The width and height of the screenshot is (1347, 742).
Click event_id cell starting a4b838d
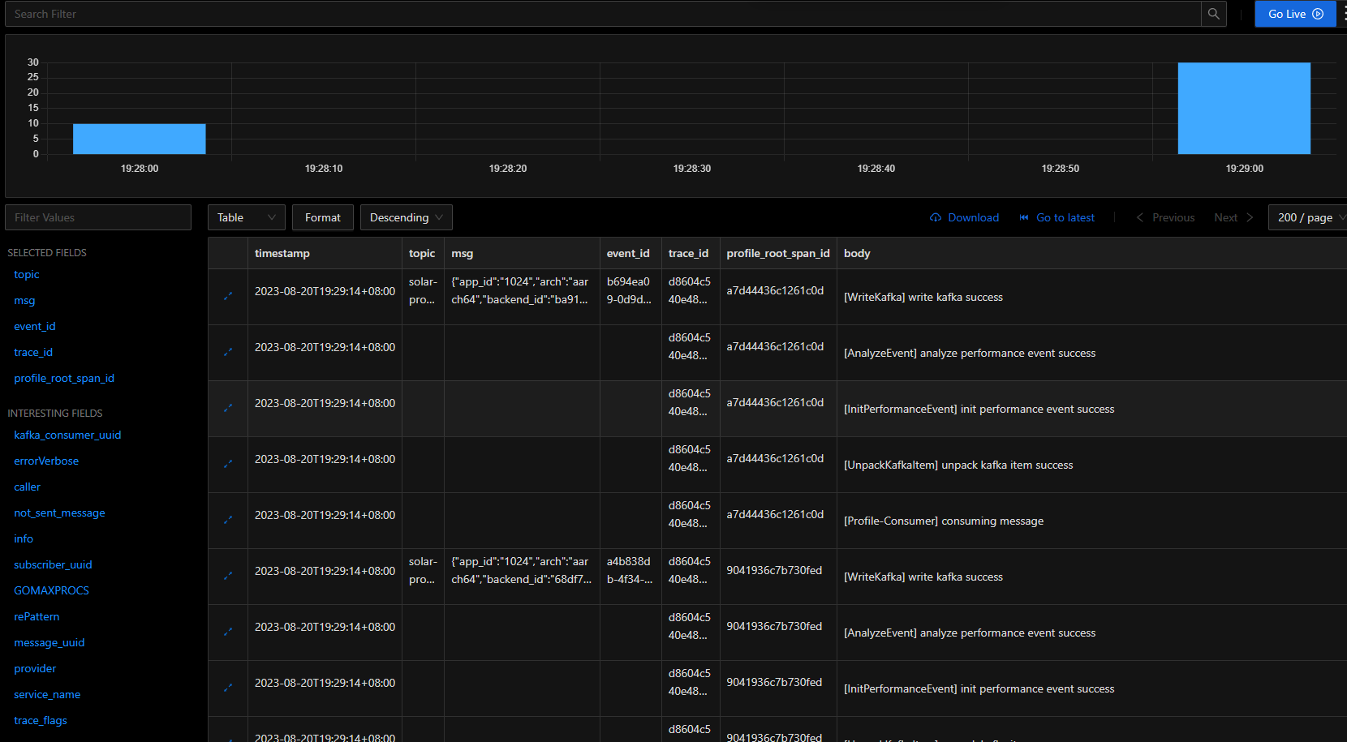click(630, 570)
